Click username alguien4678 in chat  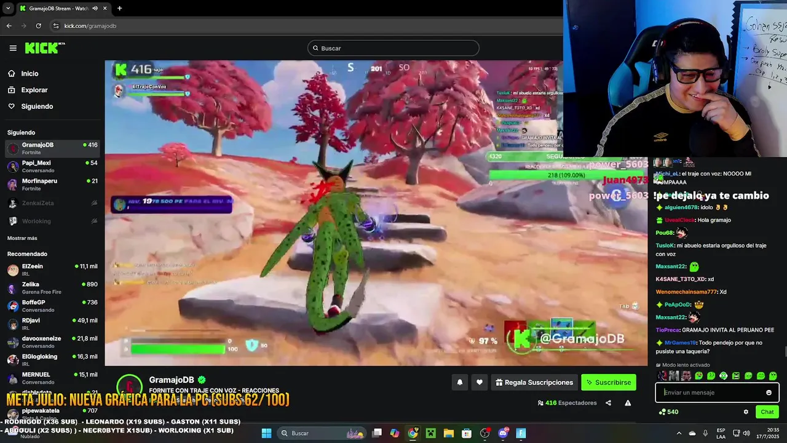[x=681, y=207]
